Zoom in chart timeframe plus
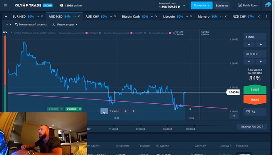 click(x=125, y=111)
